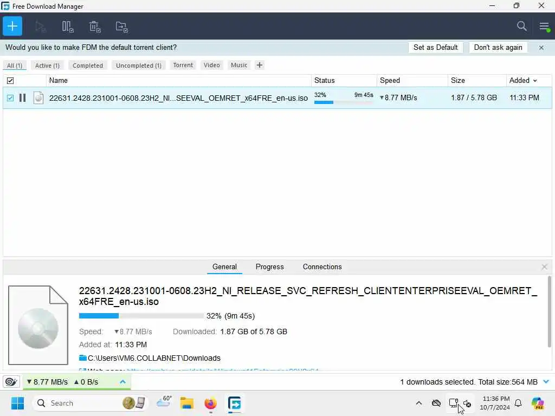Switch to the Connections details tab
555x416 pixels.
(322, 266)
